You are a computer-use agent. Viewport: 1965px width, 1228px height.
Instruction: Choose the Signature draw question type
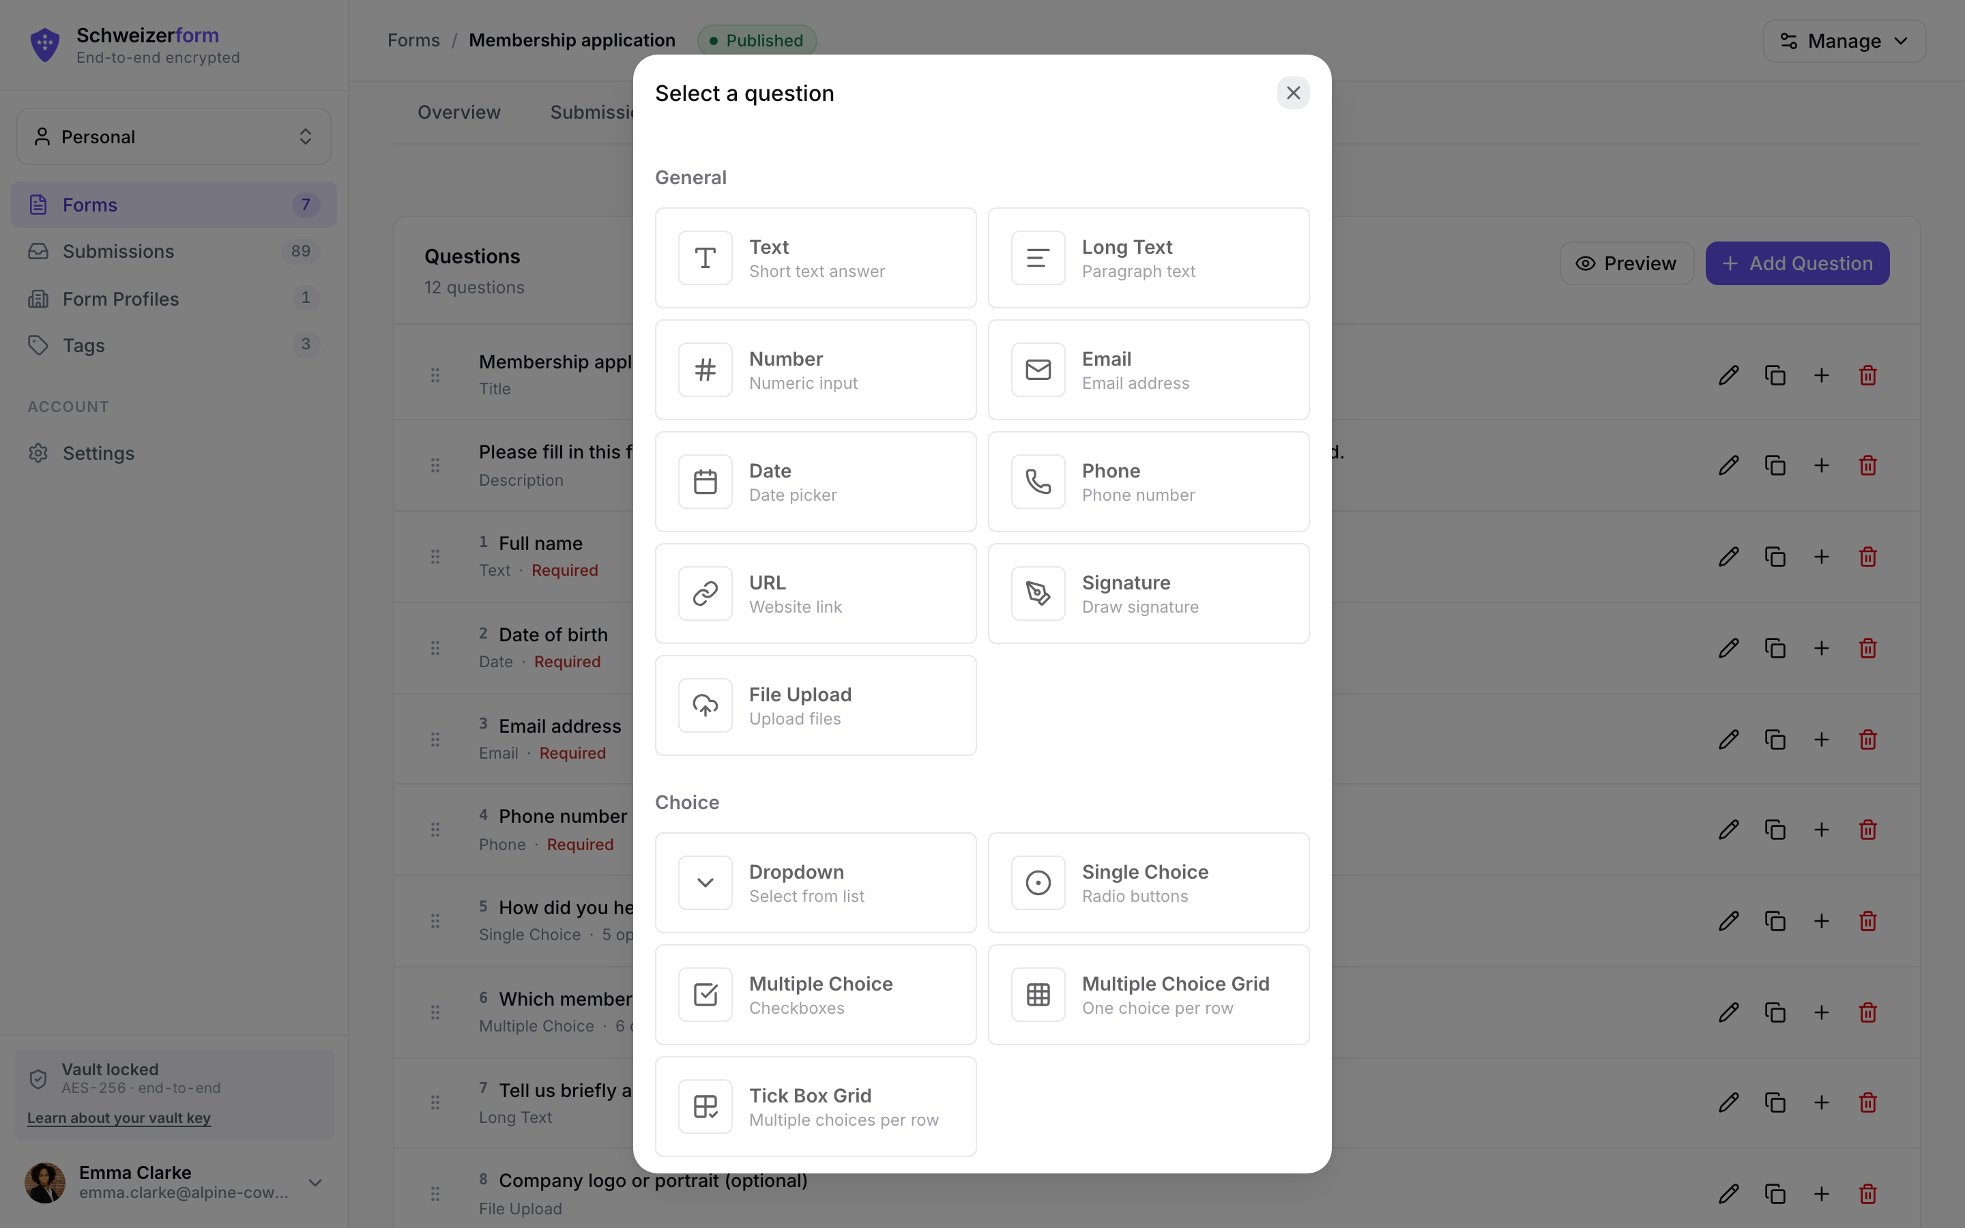(x=1148, y=594)
